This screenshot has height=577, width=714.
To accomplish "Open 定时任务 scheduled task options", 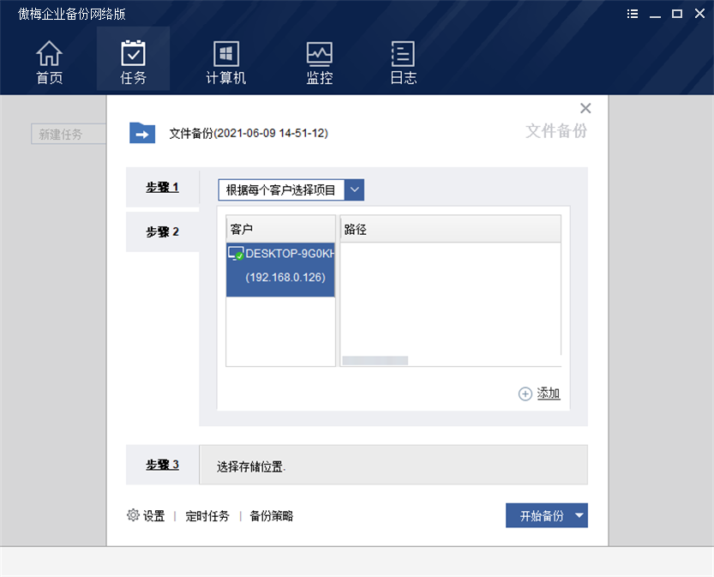I will tap(207, 516).
